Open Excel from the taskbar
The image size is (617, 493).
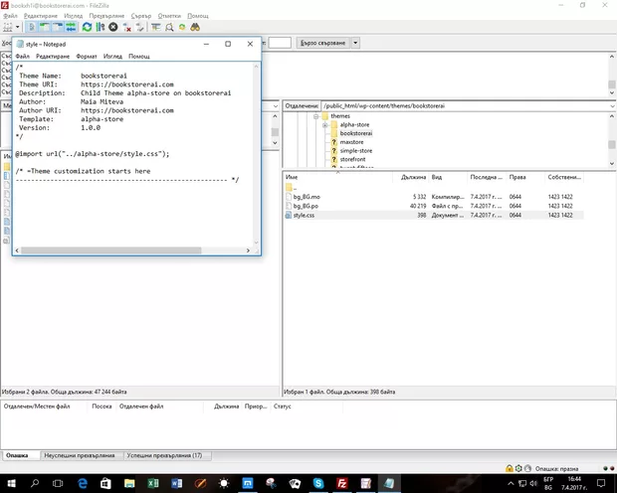[x=152, y=483]
